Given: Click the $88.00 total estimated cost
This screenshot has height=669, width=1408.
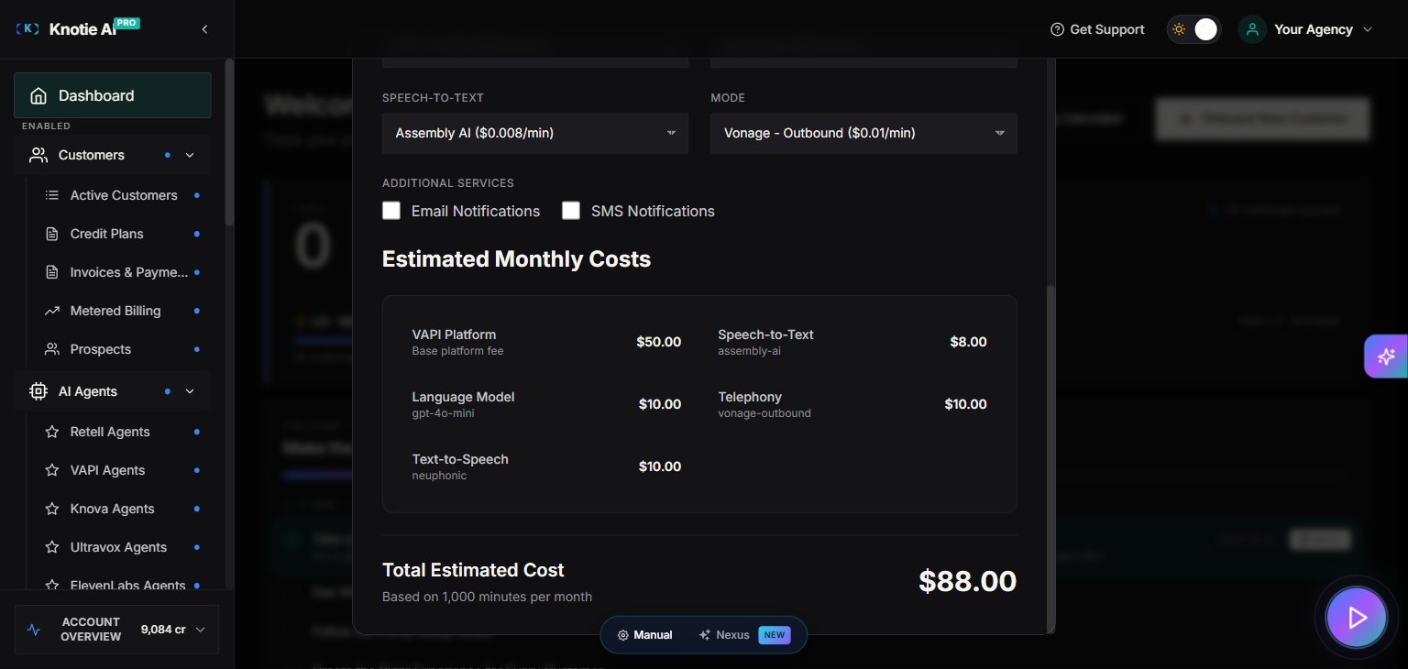Looking at the screenshot, I should coord(968,581).
